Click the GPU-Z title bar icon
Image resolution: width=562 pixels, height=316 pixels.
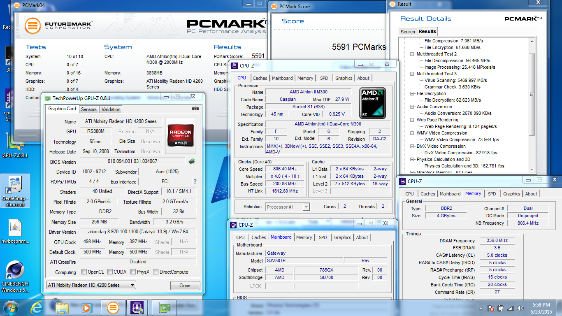[x=48, y=98]
